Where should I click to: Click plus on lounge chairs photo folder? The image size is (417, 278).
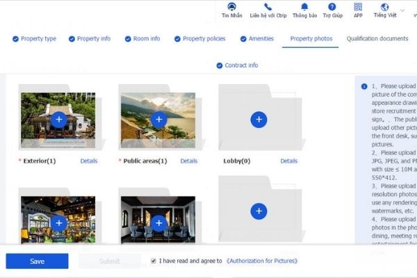tap(158, 223)
